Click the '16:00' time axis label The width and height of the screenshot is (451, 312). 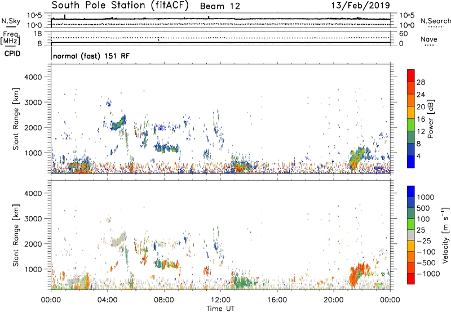click(x=277, y=300)
